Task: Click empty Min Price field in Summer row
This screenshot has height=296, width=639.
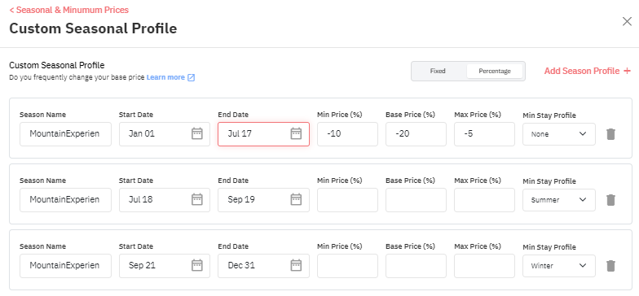Action: (x=347, y=200)
